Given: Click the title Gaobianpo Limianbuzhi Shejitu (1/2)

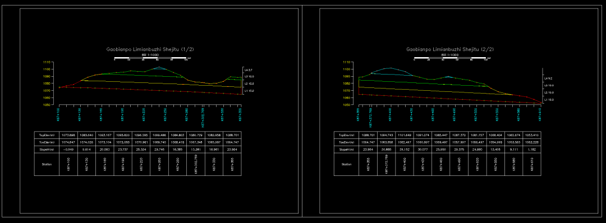Looking at the screenshot, I should point(150,49).
